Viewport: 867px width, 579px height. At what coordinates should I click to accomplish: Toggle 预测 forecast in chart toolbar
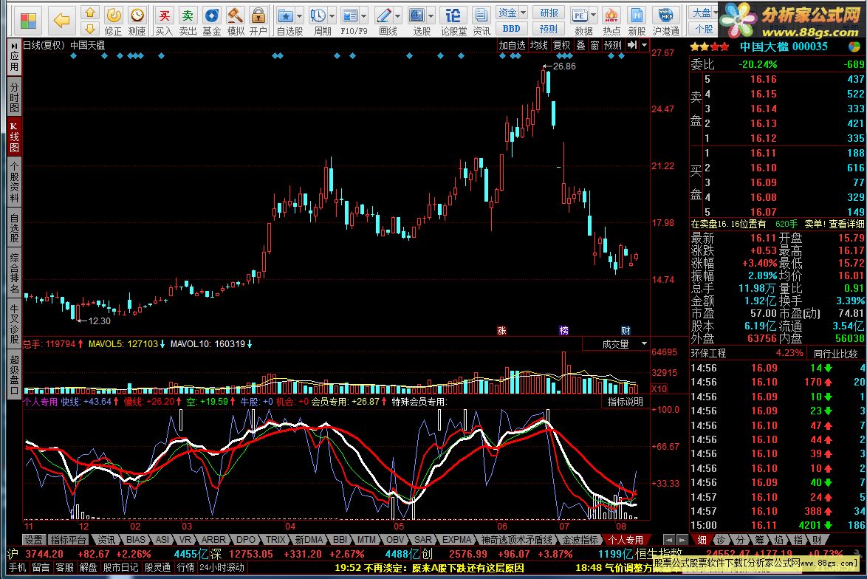click(x=613, y=45)
